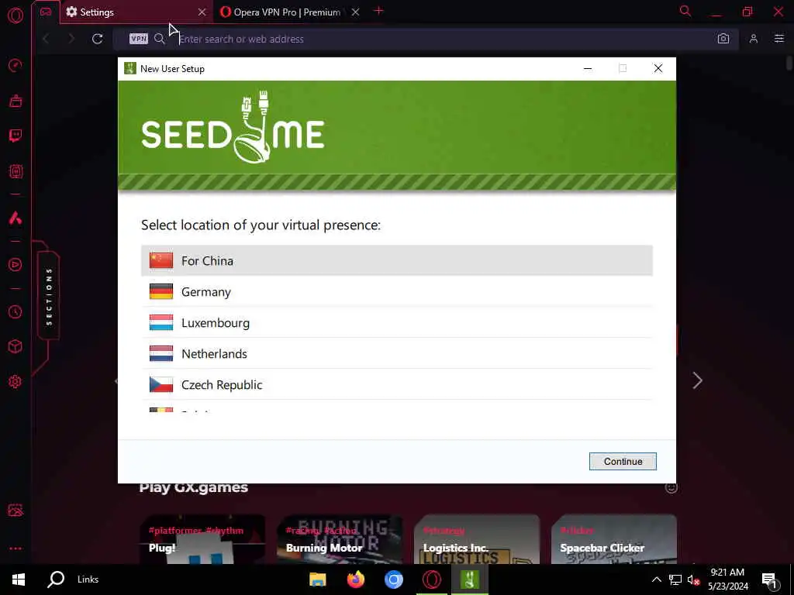This screenshot has width=794, height=595.
Task: Click the Continue button
Action: (x=623, y=462)
